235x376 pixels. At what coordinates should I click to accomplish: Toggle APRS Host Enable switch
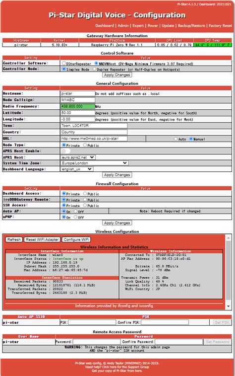pyautogui.click(x=66, y=151)
